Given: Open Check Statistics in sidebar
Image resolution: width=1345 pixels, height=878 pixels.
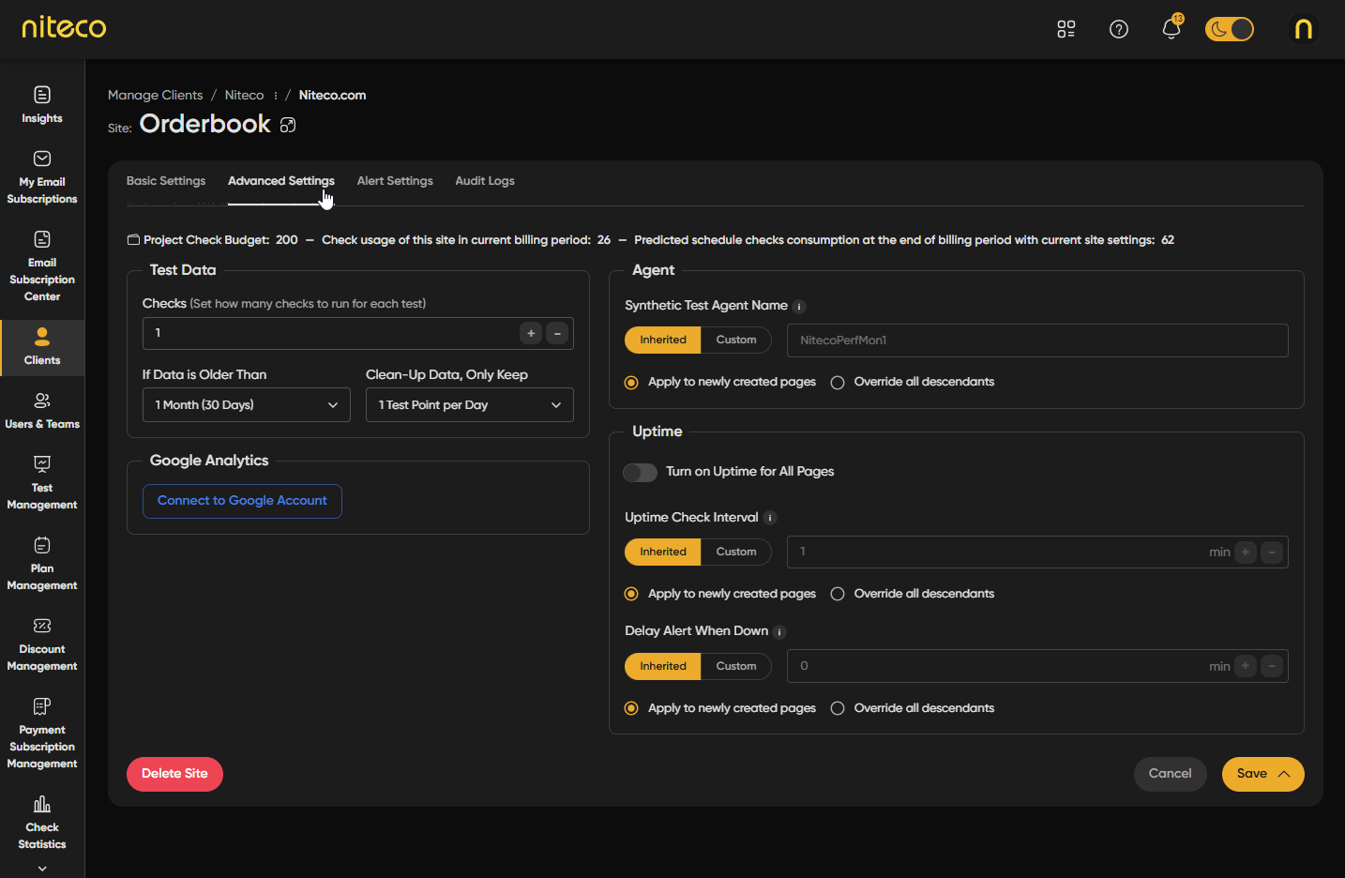Looking at the screenshot, I should point(42,823).
